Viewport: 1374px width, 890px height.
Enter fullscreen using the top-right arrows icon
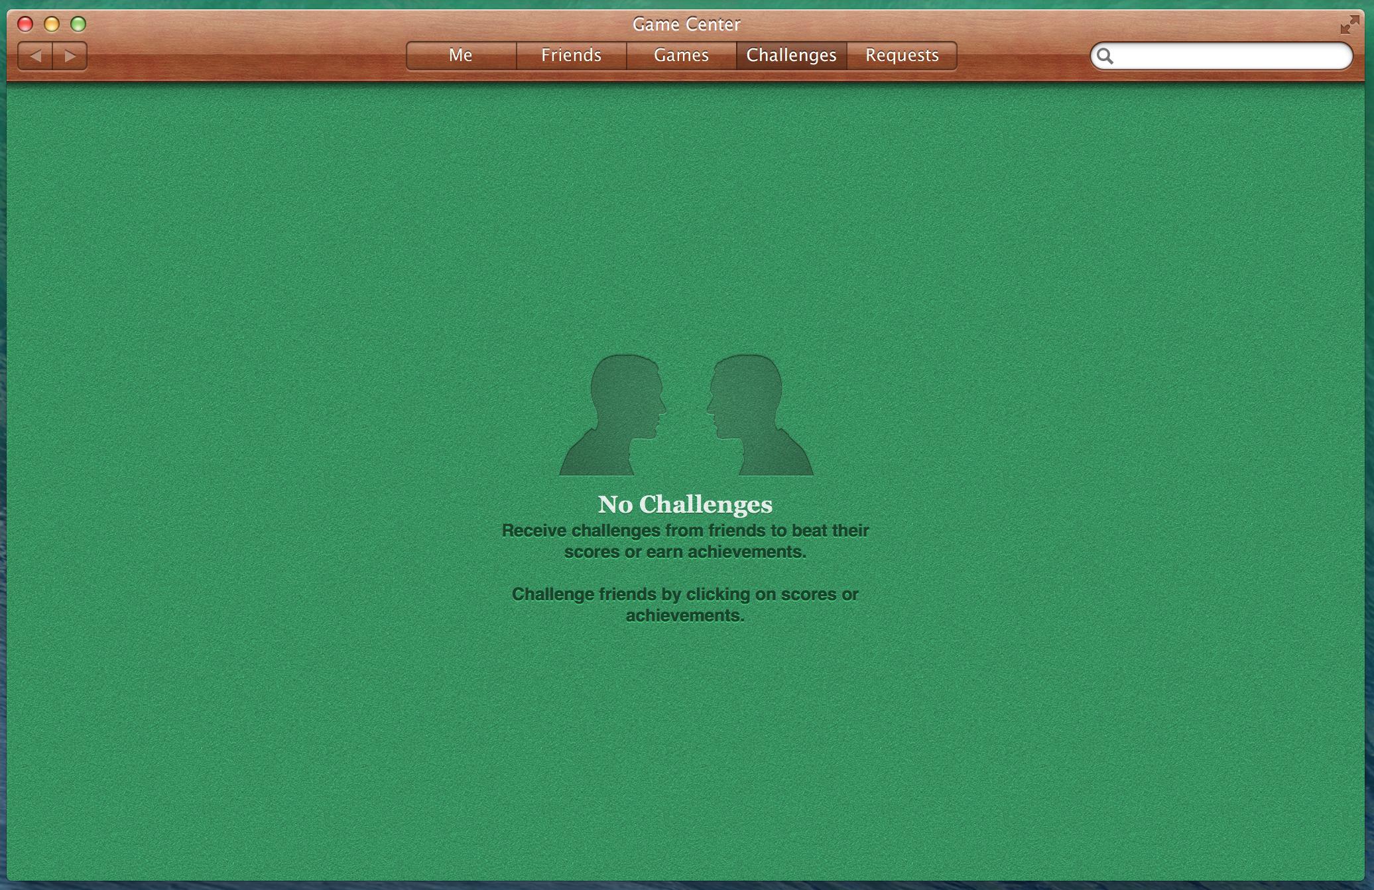(1349, 25)
